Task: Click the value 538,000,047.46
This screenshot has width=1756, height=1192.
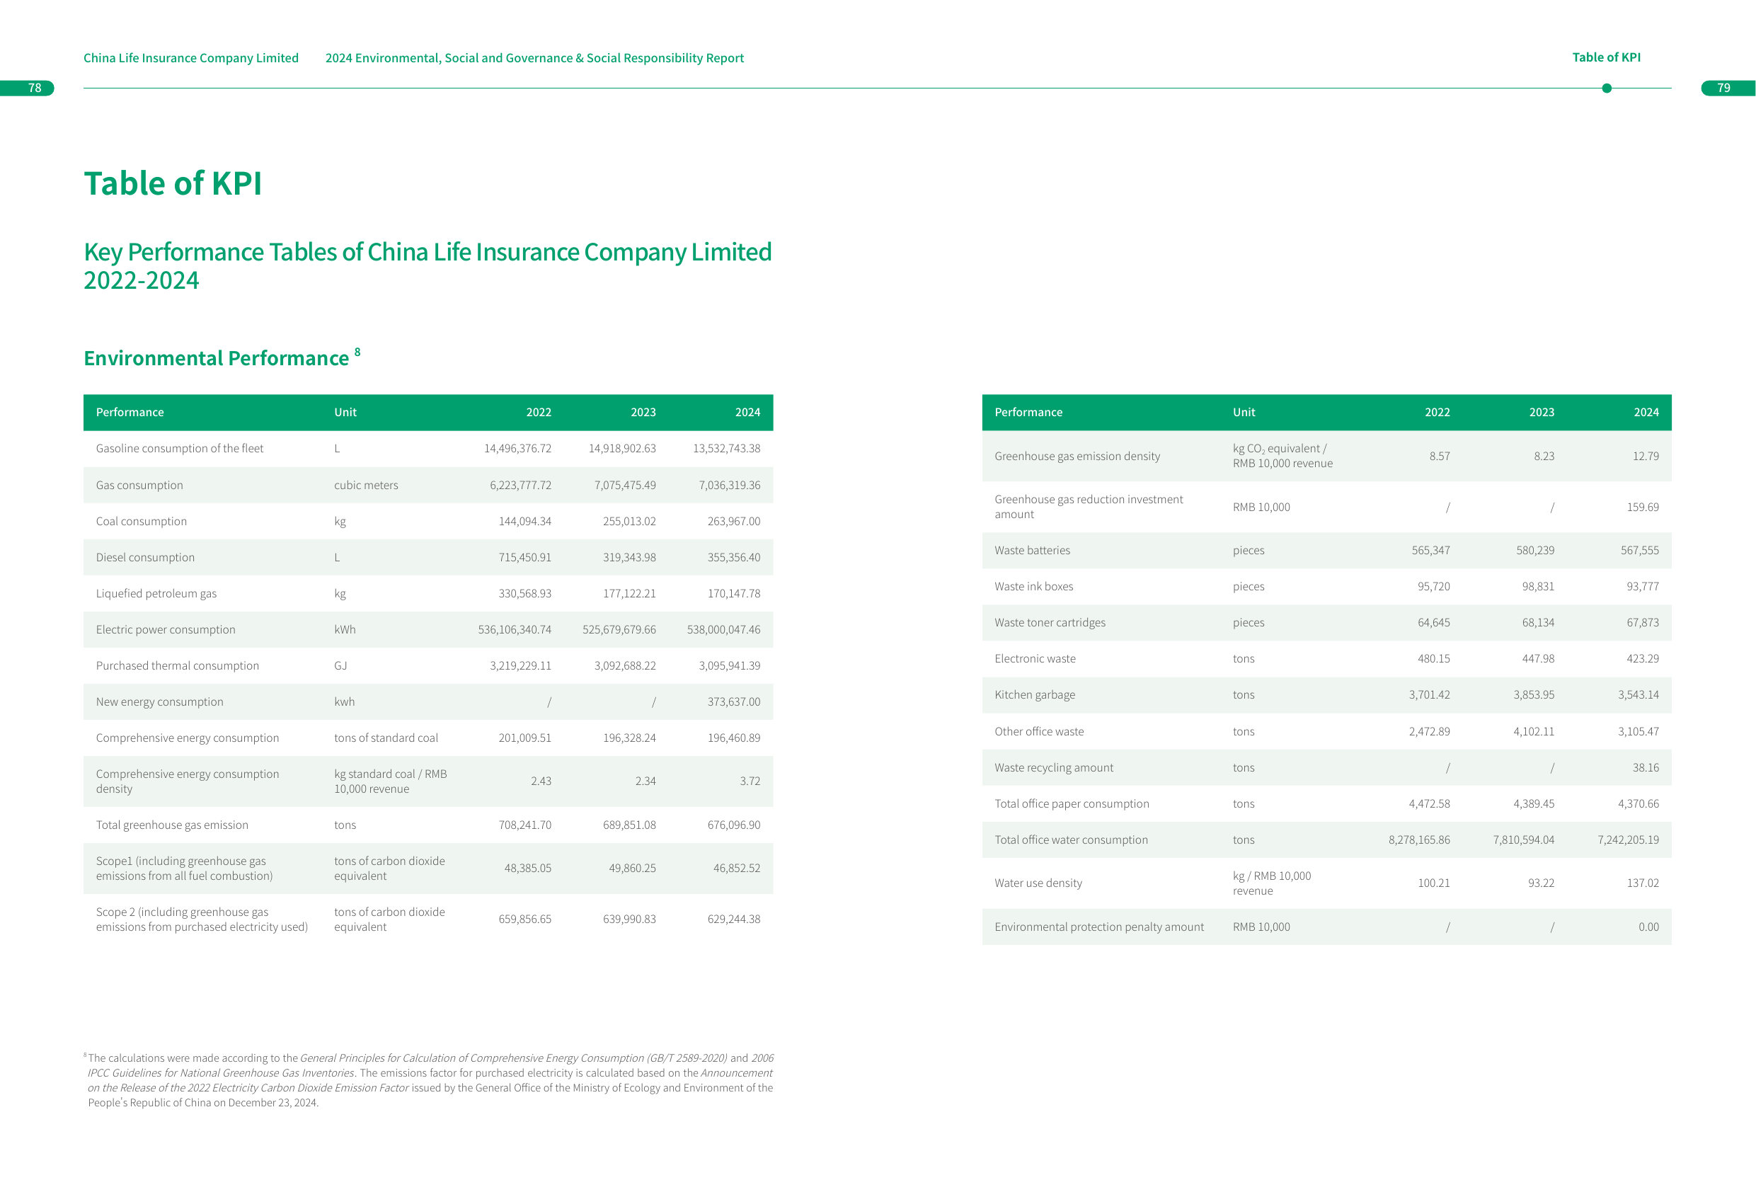Action: [723, 630]
